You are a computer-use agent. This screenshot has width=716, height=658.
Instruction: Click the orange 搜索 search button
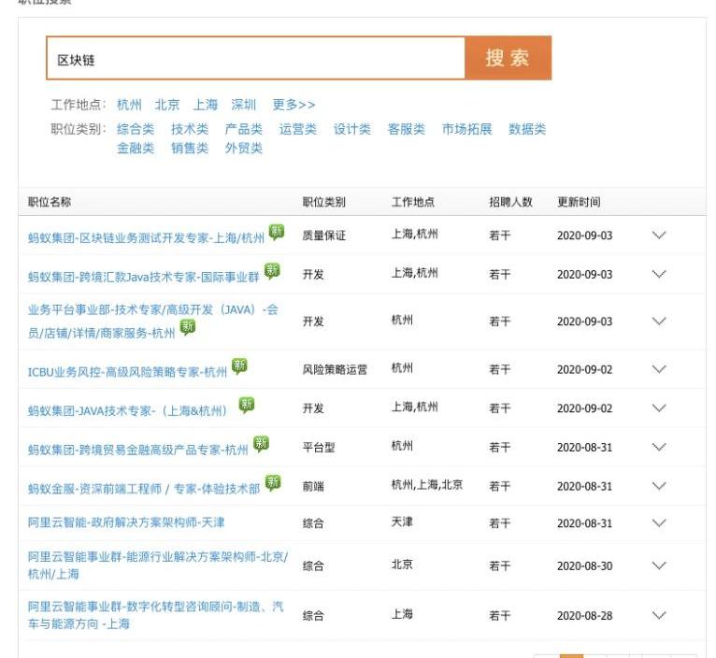click(508, 58)
